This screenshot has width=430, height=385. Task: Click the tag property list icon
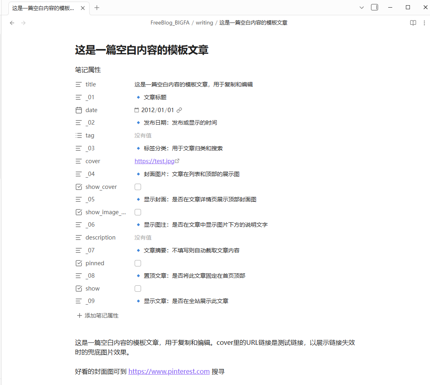[x=79, y=135]
